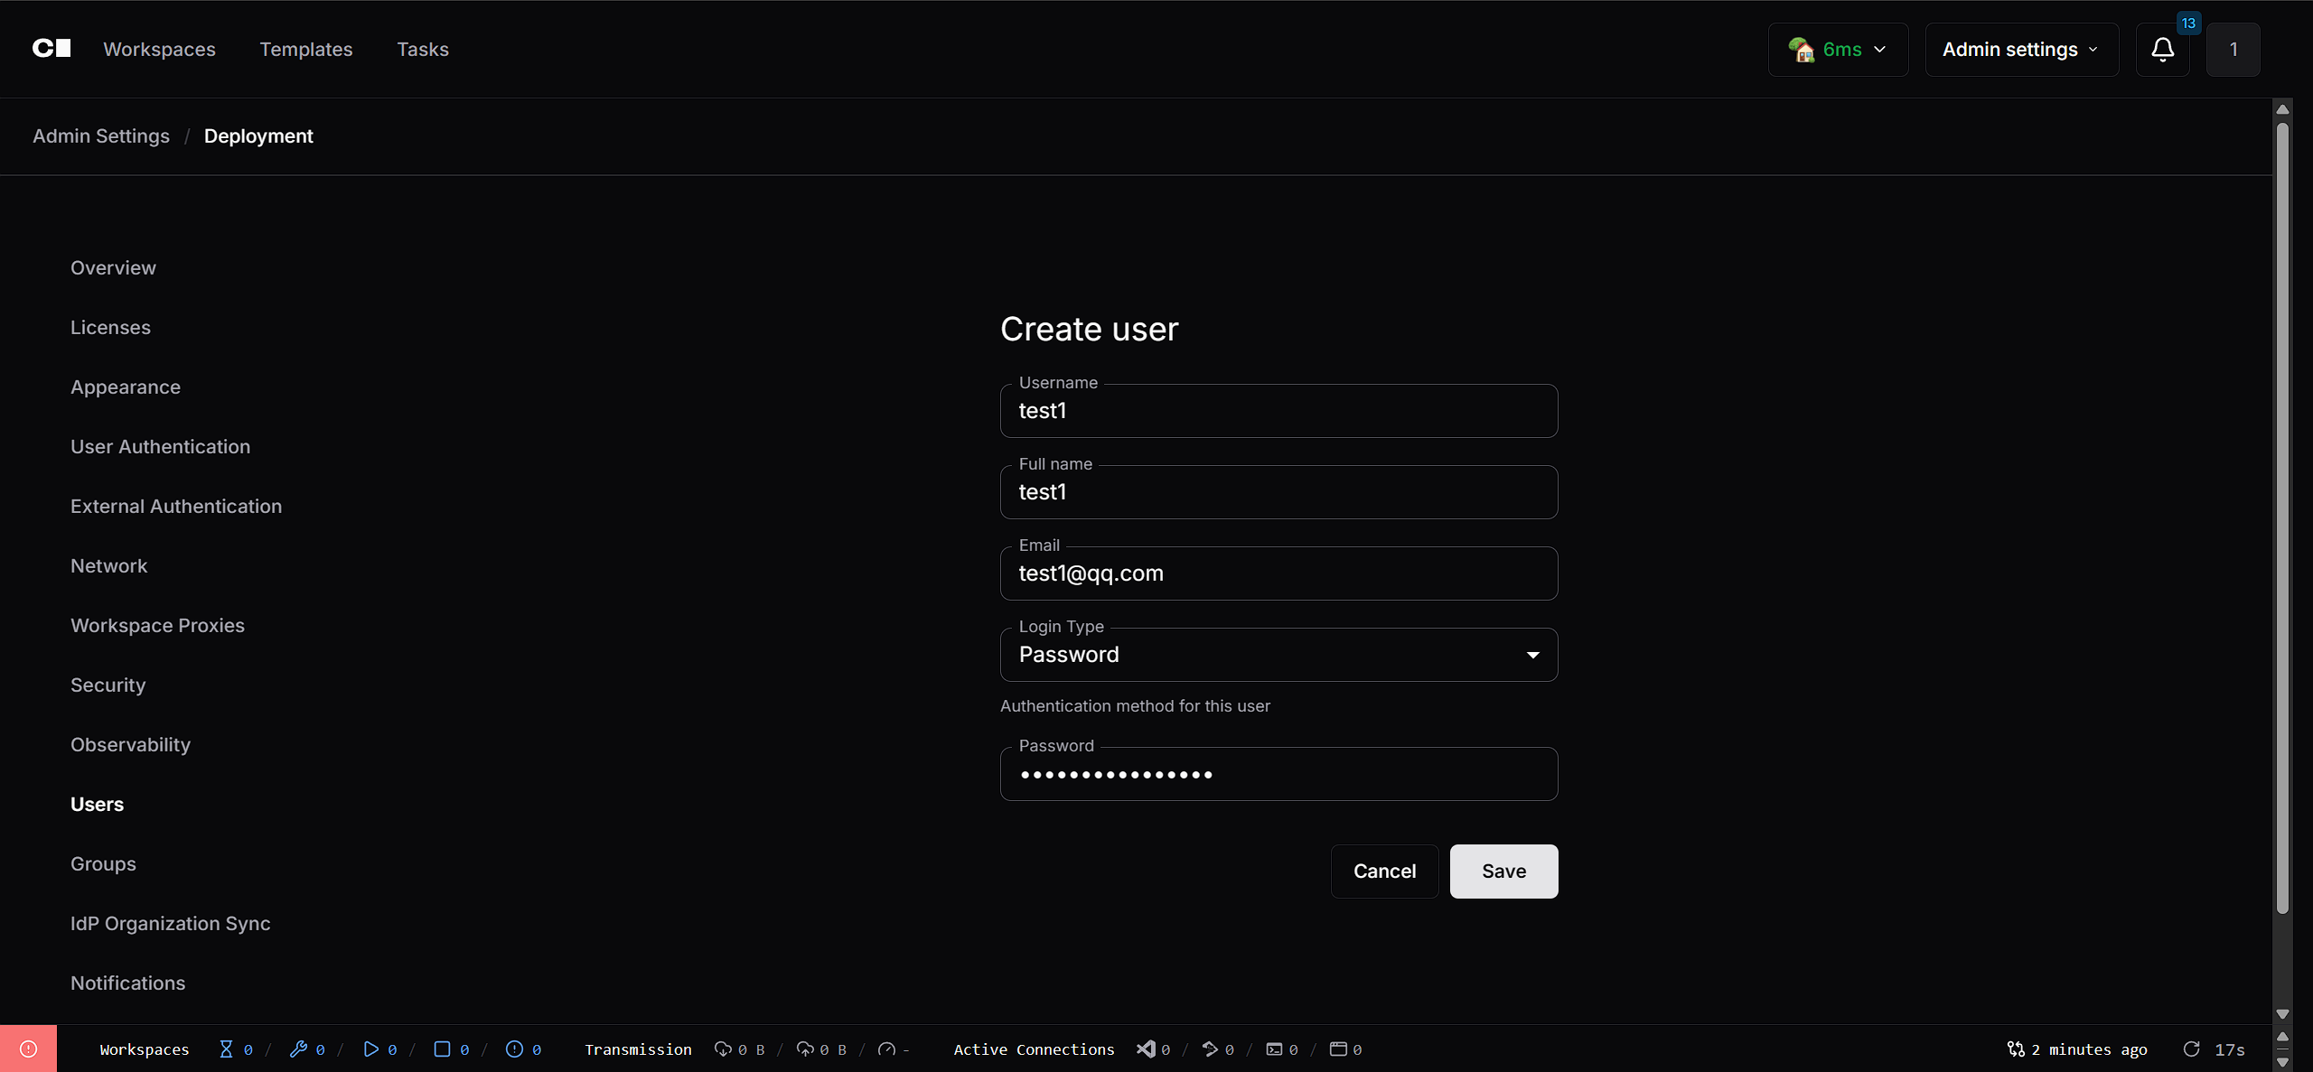Viewport: 2313px width, 1072px height.
Task: Open the 6ms proxy latency dropdown
Action: tap(1838, 50)
